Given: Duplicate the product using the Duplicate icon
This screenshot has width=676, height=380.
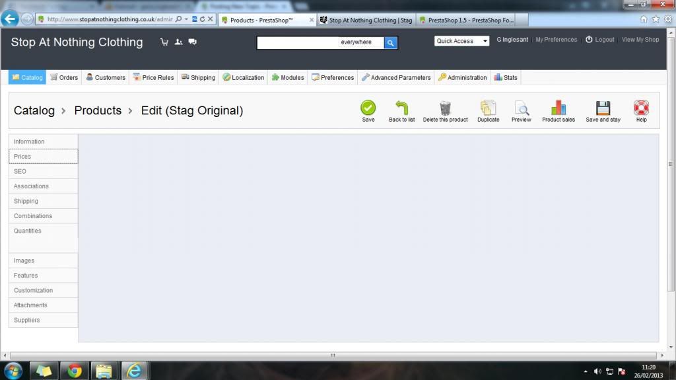Looking at the screenshot, I should (488, 108).
